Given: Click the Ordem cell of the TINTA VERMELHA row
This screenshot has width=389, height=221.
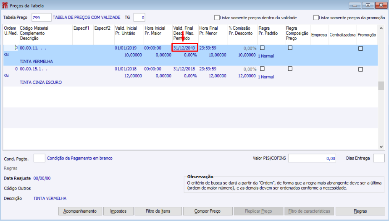Looking at the screenshot, I should tap(11, 48).
